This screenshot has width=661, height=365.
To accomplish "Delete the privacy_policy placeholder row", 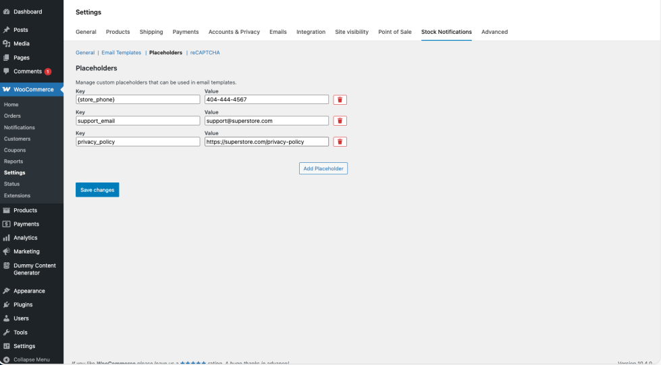I will [x=340, y=142].
